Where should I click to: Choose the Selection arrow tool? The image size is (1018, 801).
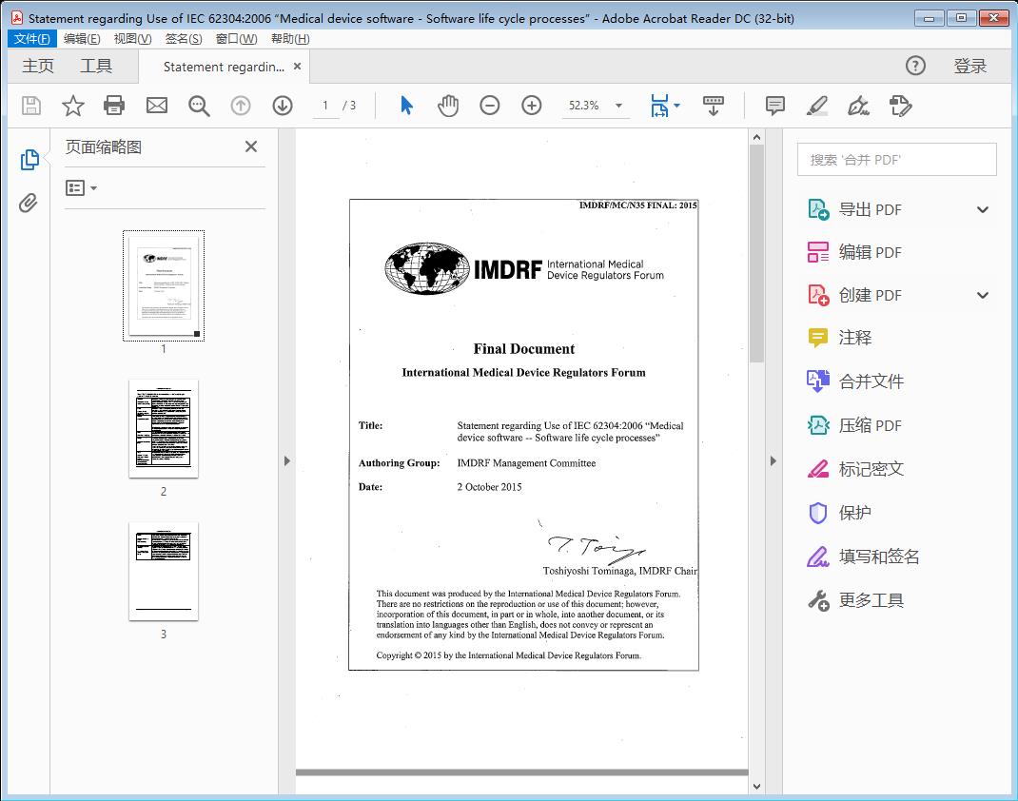pos(406,106)
